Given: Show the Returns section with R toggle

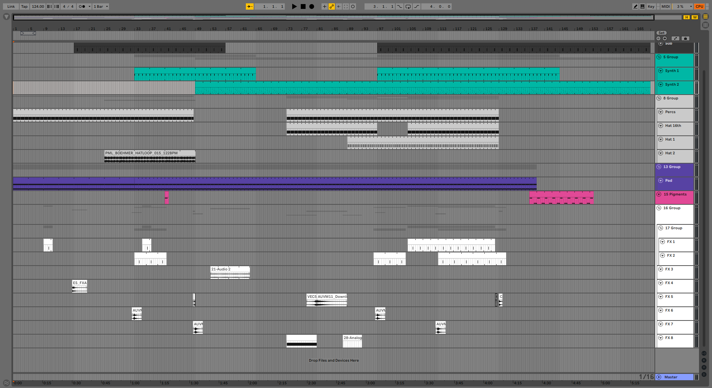Looking at the screenshot, I should pos(704,361).
